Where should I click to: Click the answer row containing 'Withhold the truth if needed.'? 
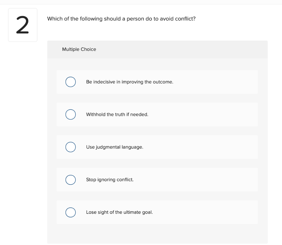157,114
